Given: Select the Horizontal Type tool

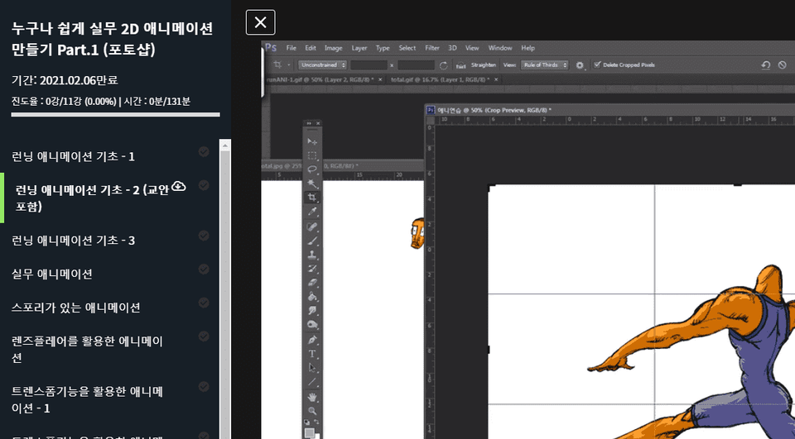Looking at the screenshot, I should coord(312,353).
